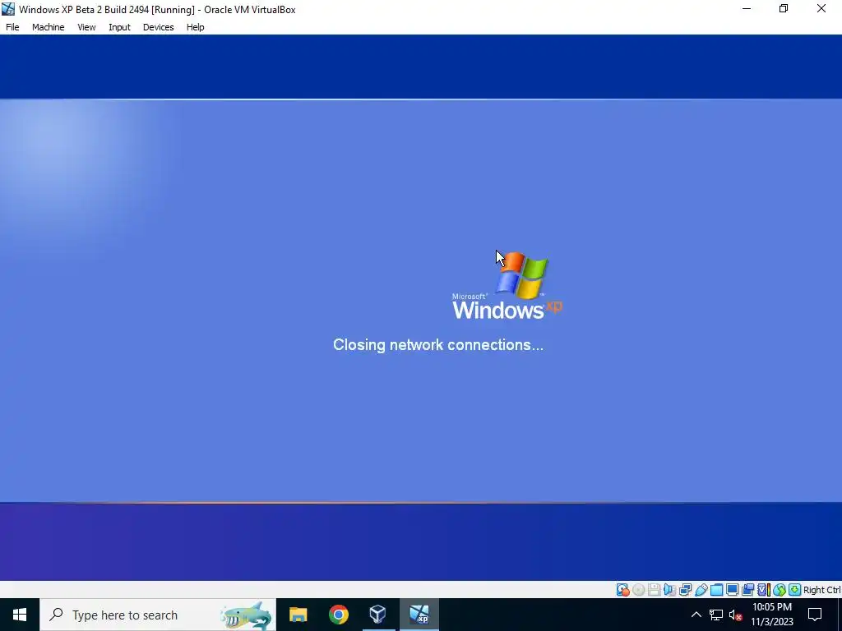Click the Windows XP logo in the guest
The height and width of the screenshot is (631, 842).
point(507,286)
